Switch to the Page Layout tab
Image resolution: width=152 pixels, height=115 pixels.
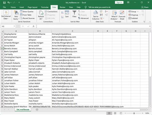coord(32,7)
